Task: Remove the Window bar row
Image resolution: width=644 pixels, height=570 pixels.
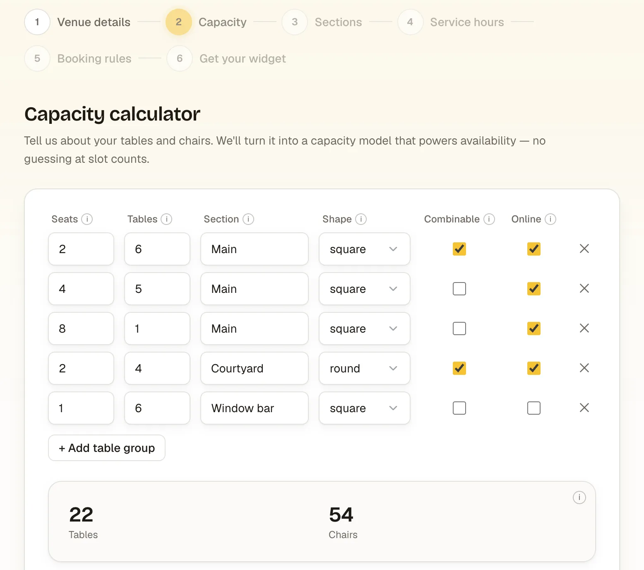Action: coord(584,408)
